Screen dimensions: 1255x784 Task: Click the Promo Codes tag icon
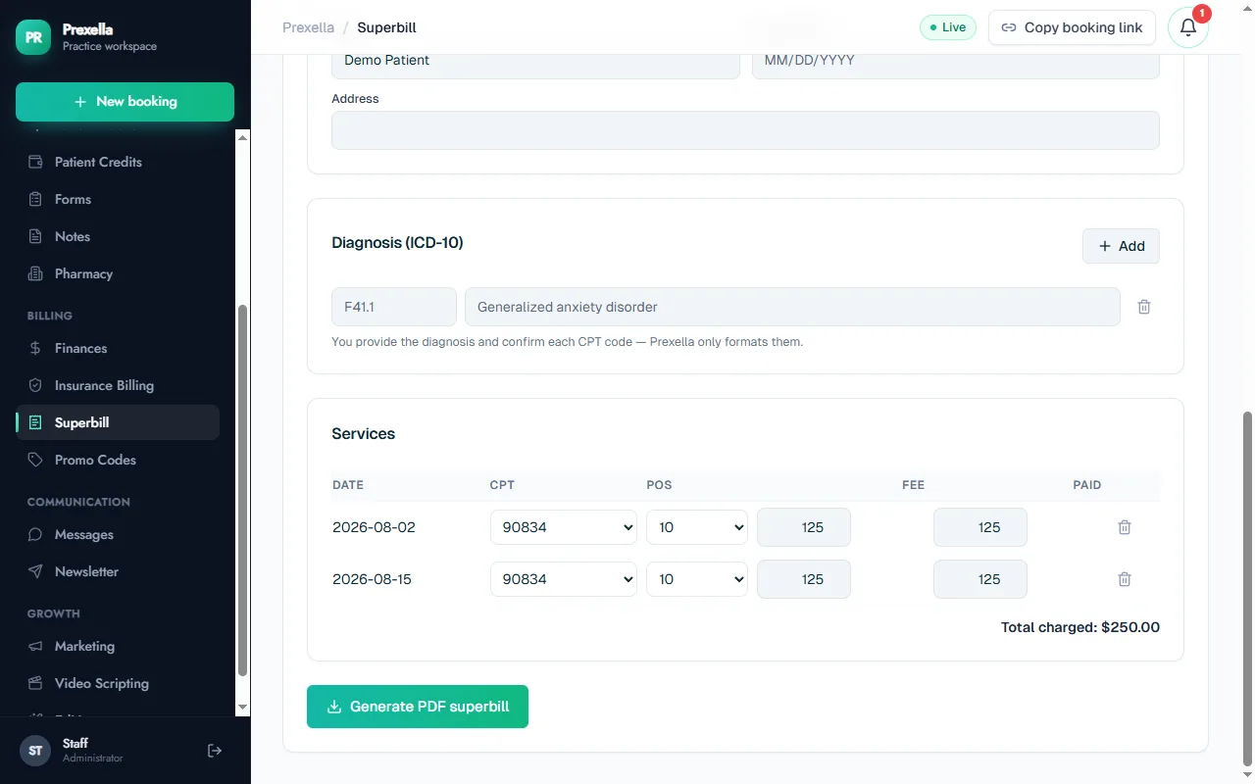pyautogui.click(x=35, y=460)
